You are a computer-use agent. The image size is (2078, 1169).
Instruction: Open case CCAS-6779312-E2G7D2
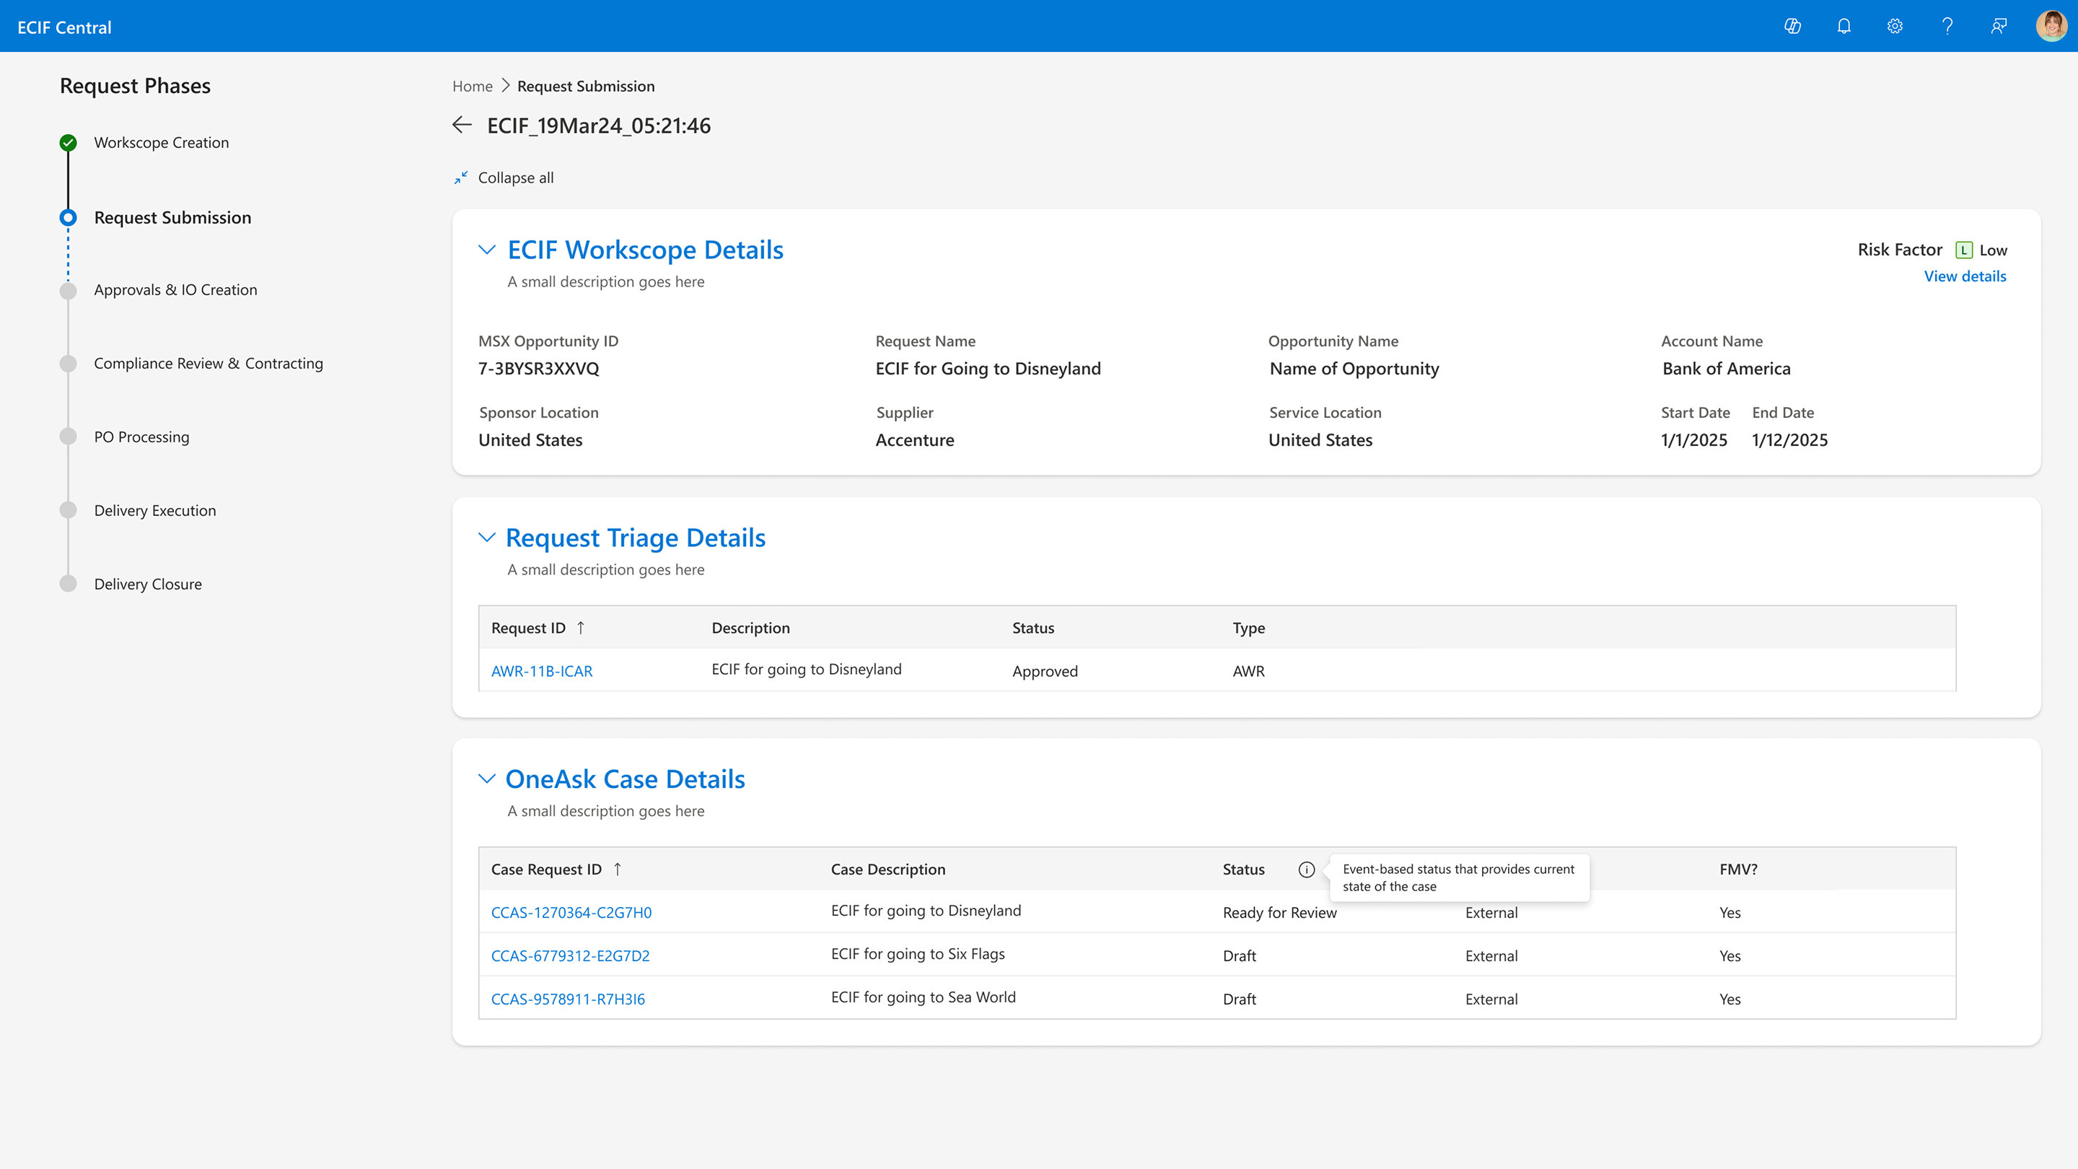tap(570, 956)
